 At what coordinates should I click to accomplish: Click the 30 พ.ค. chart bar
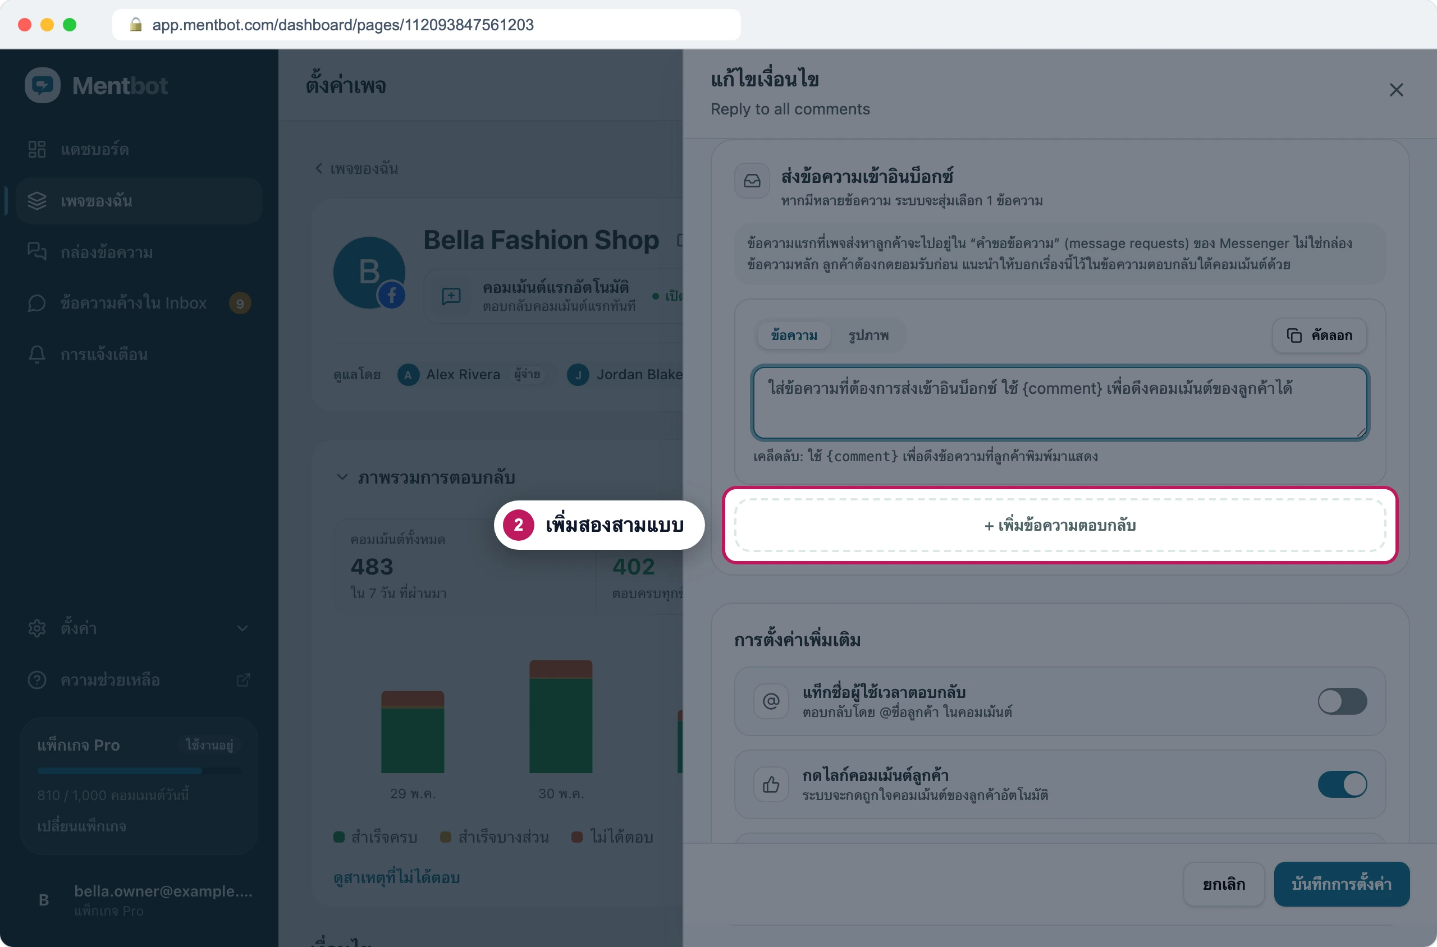click(x=561, y=716)
